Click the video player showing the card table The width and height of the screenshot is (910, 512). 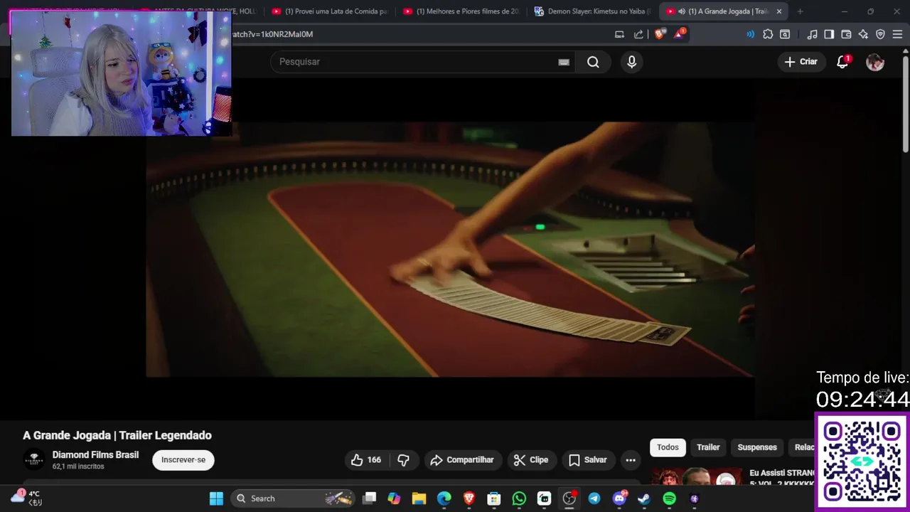(450, 249)
